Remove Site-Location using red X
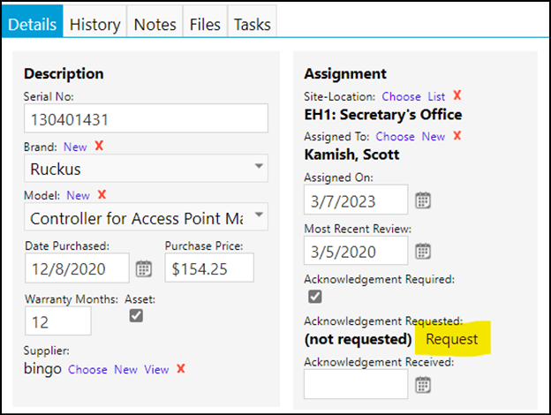This screenshot has width=551, height=415. [457, 94]
